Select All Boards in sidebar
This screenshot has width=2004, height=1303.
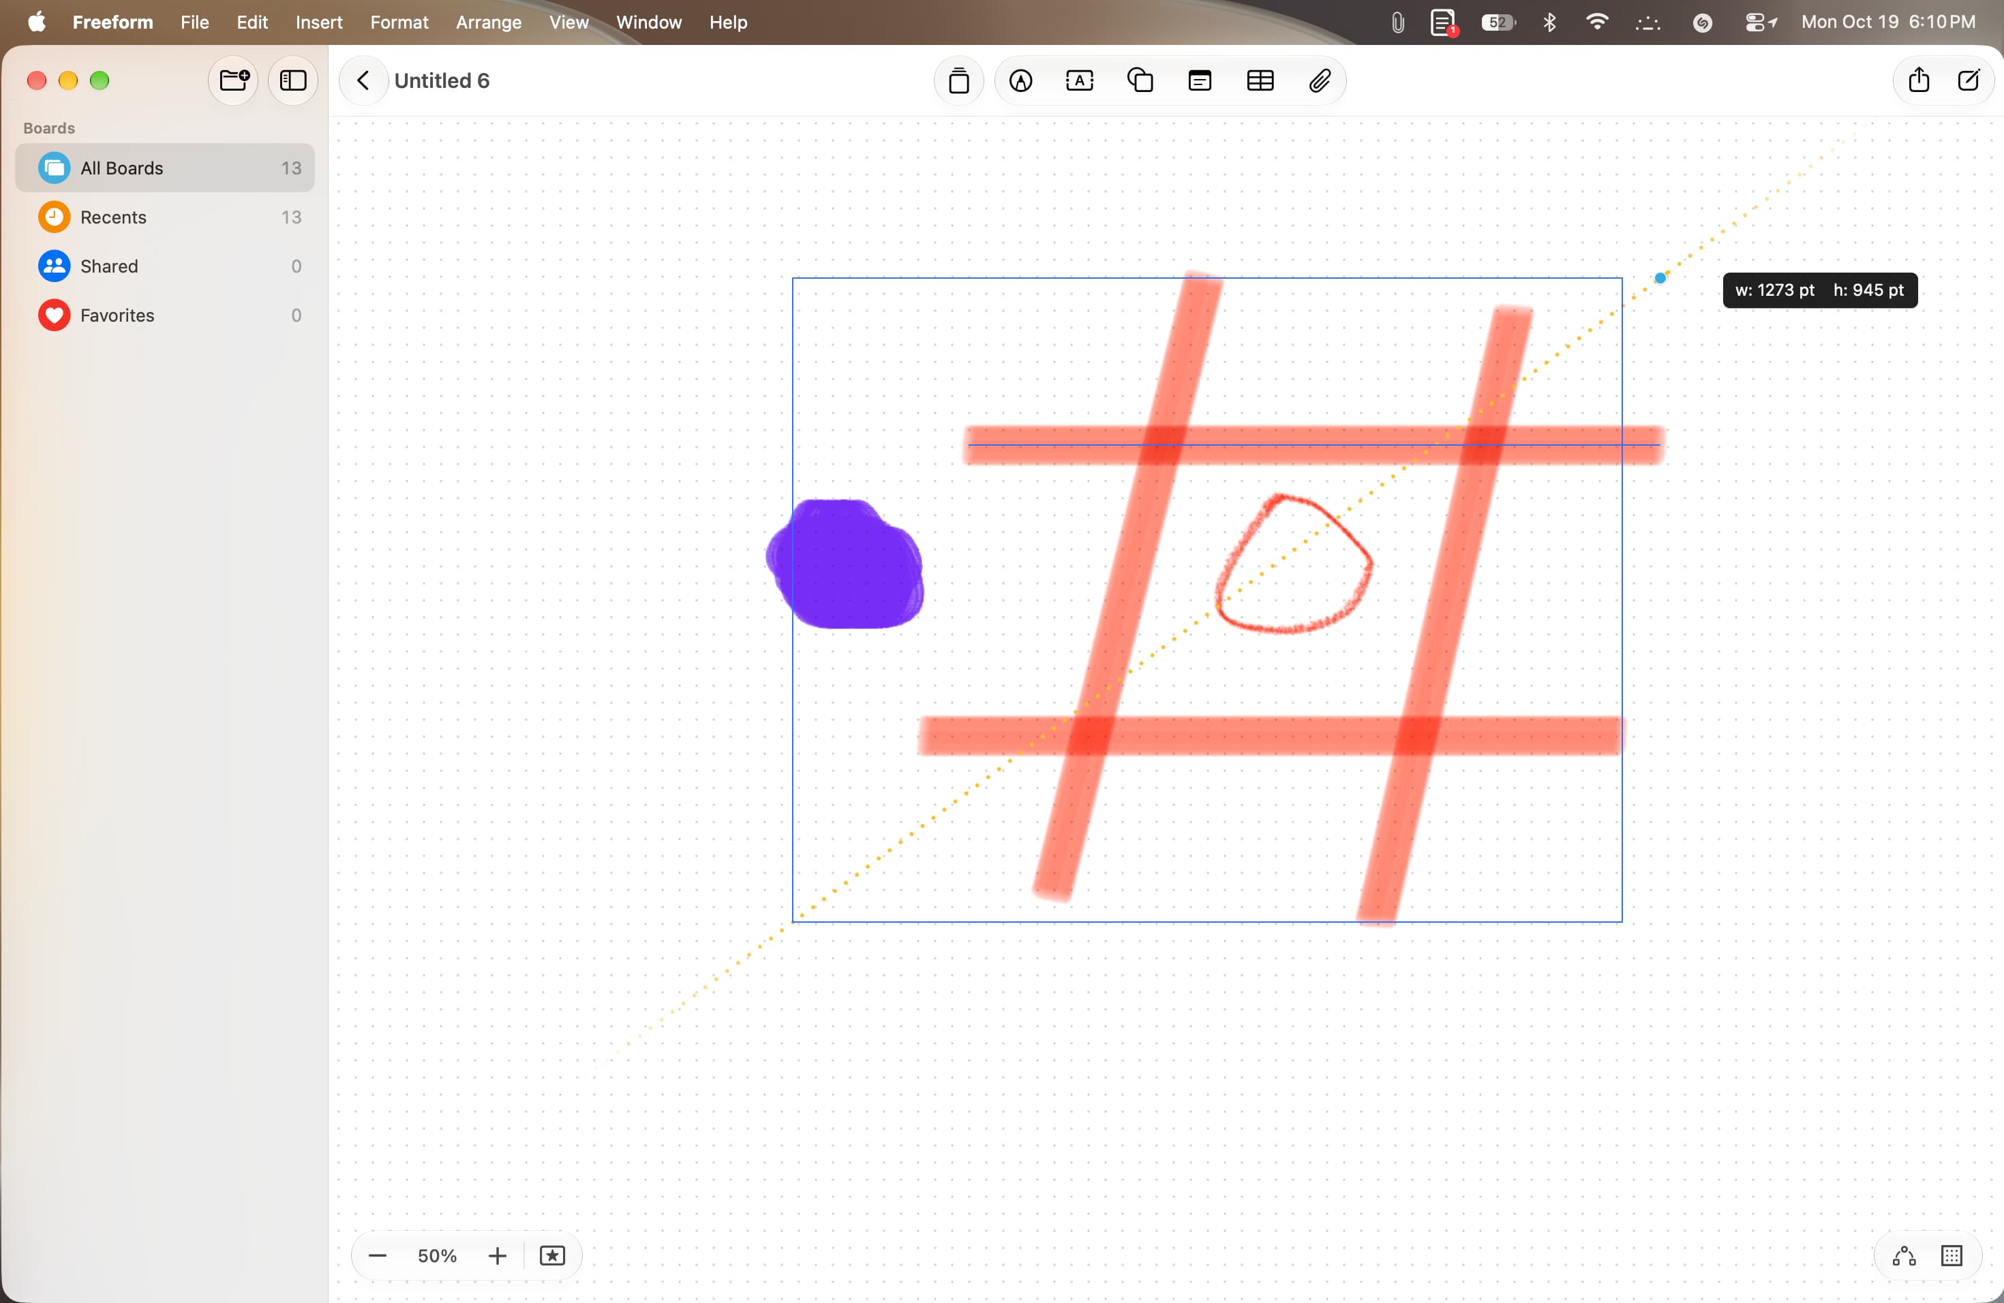(165, 168)
